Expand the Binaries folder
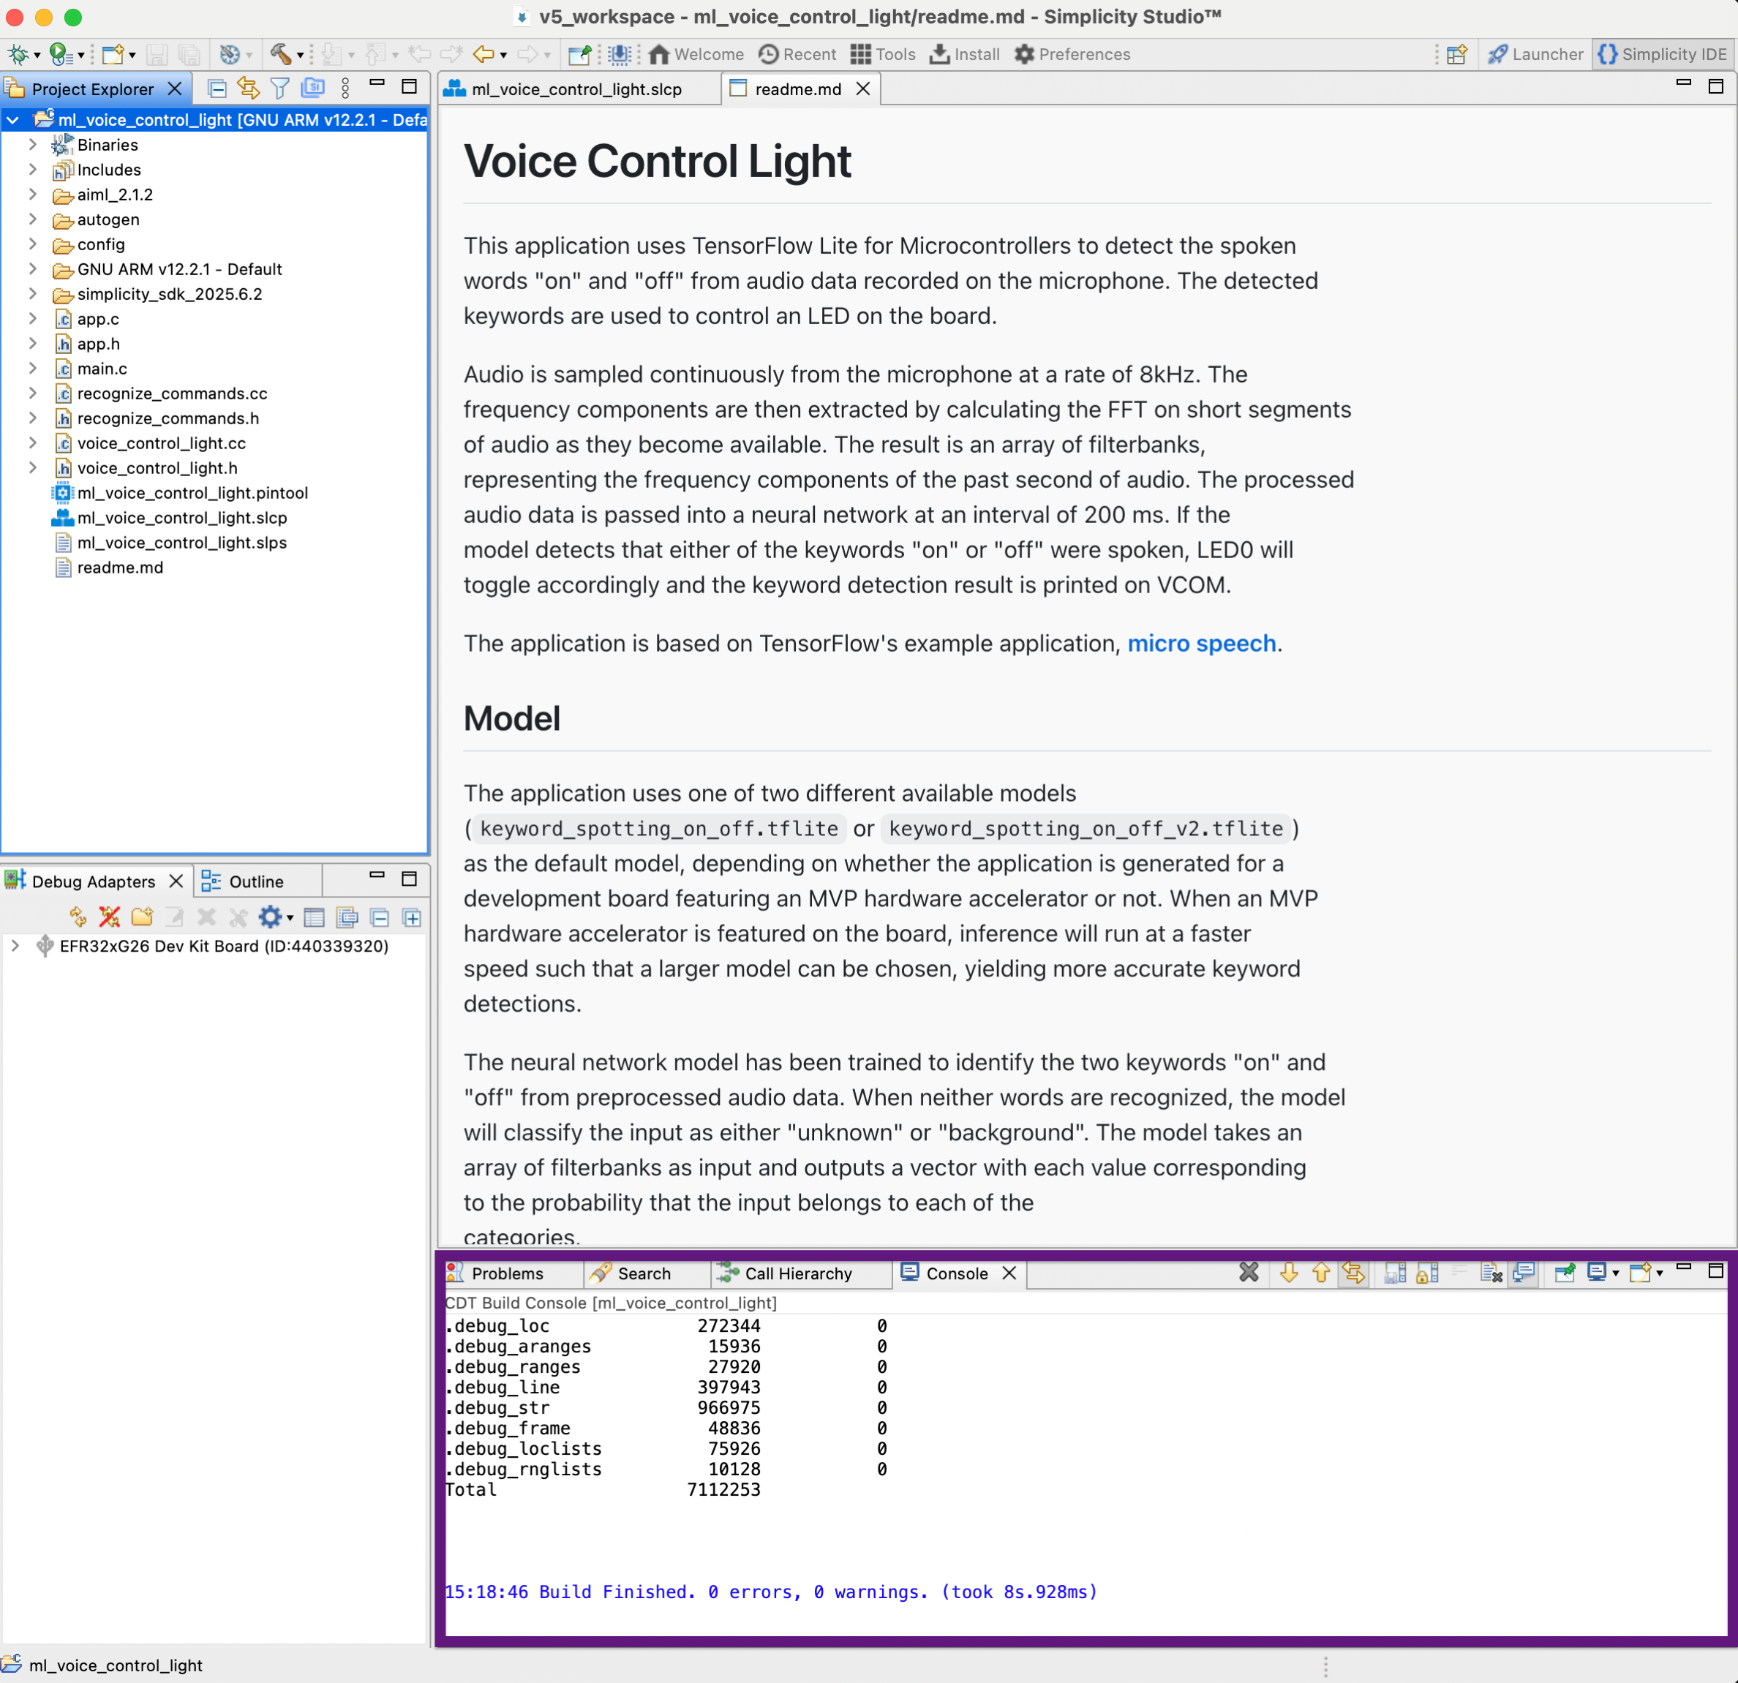 33,145
